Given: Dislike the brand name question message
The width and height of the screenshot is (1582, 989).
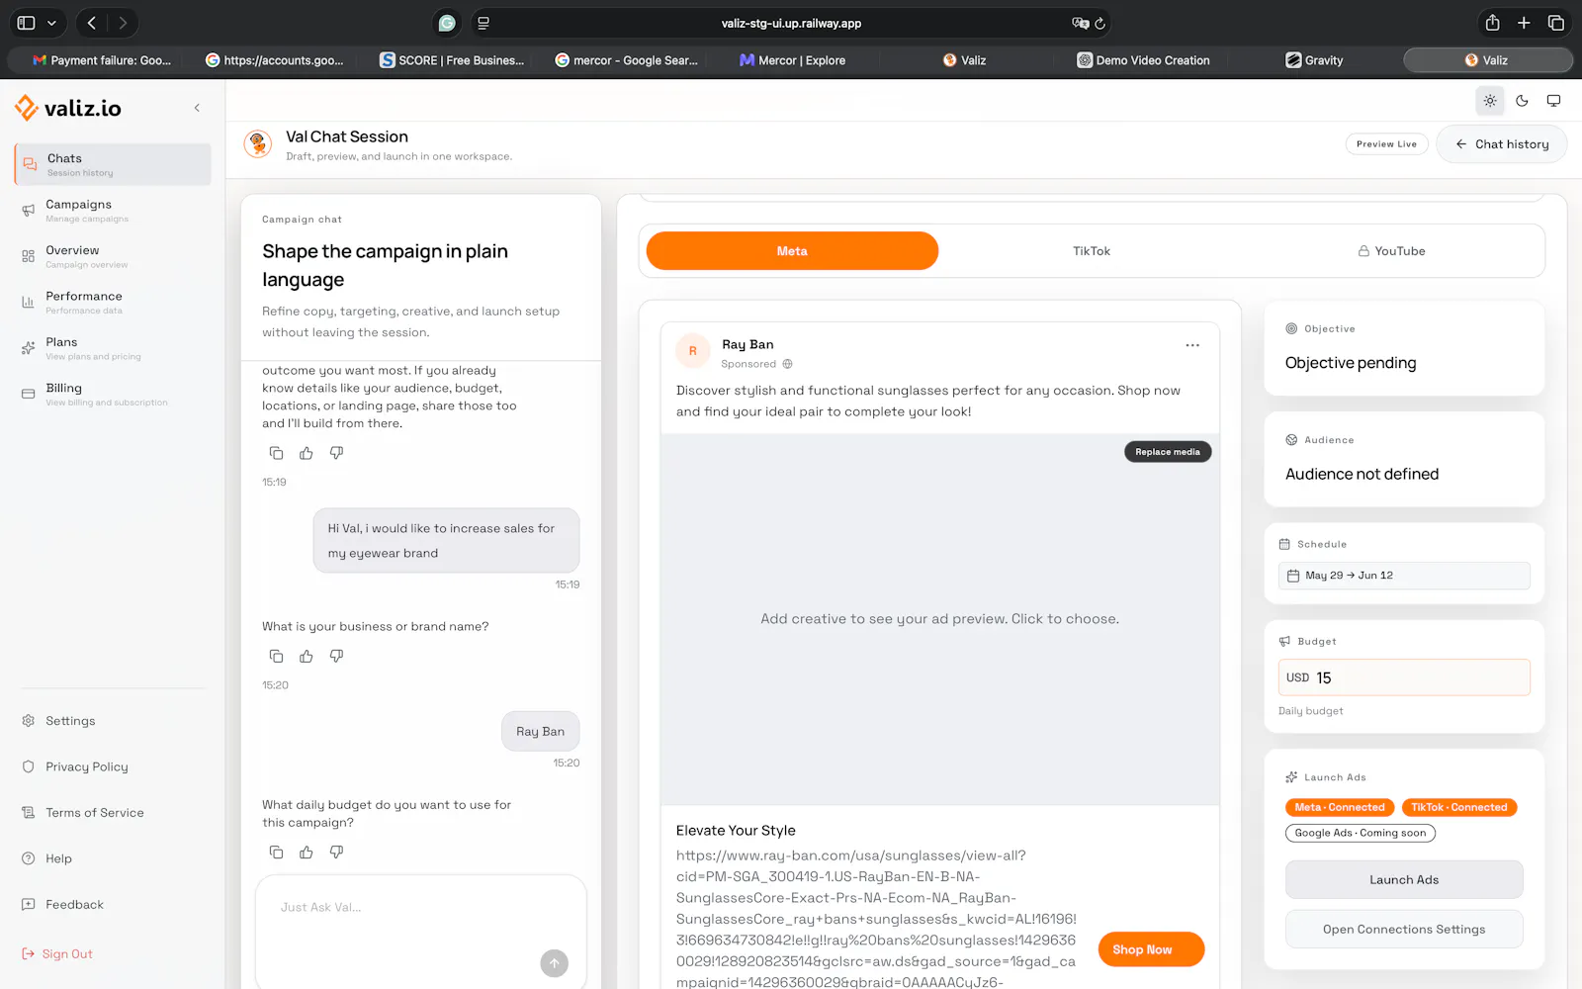Looking at the screenshot, I should 336,656.
